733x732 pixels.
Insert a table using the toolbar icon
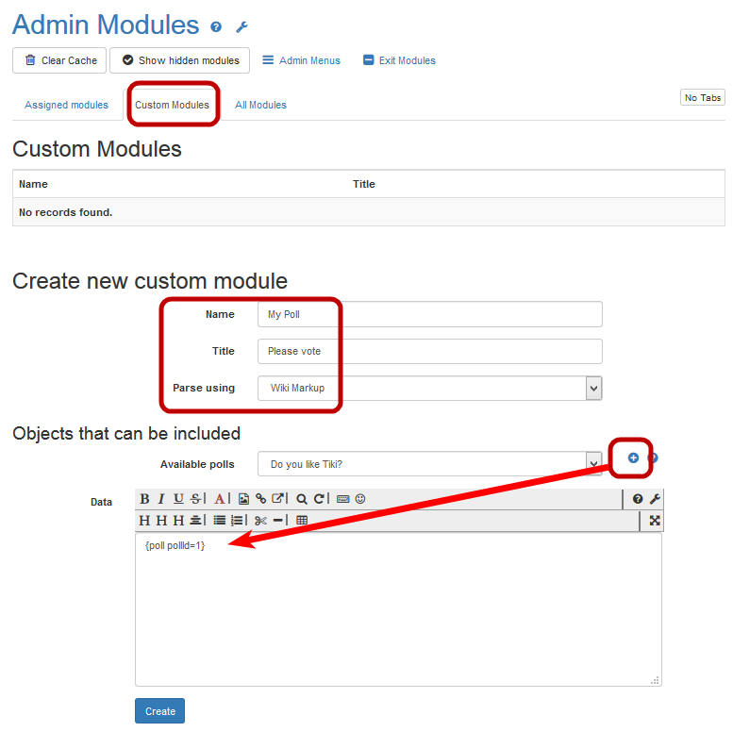coord(302,520)
